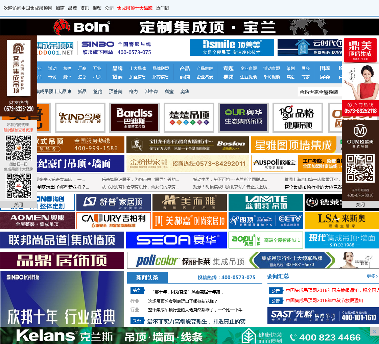Viewport: 379px width, 344px height.
Task: Open 采访视频 in the navigation bar
Action: pos(272,77)
